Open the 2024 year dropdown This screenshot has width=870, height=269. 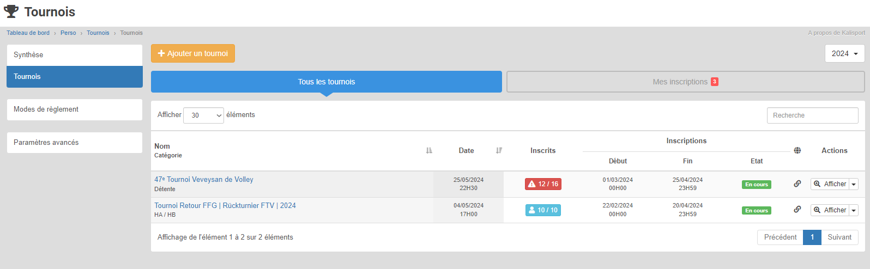point(844,53)
